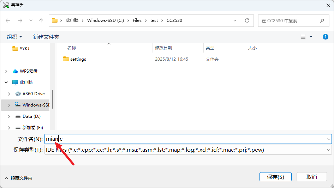Viewport: 334px width, 188px height.
Task: Go forward with the right arrow
Action: point(20,20)
